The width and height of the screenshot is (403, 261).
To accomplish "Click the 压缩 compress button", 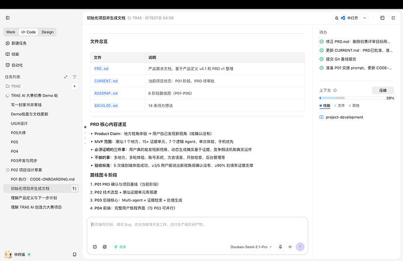I will (383, 90).
